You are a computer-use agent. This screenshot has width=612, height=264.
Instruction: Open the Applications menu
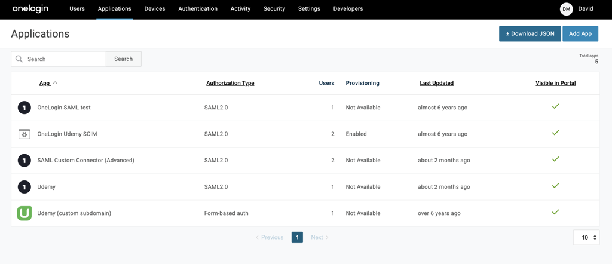tap(114, 8)
